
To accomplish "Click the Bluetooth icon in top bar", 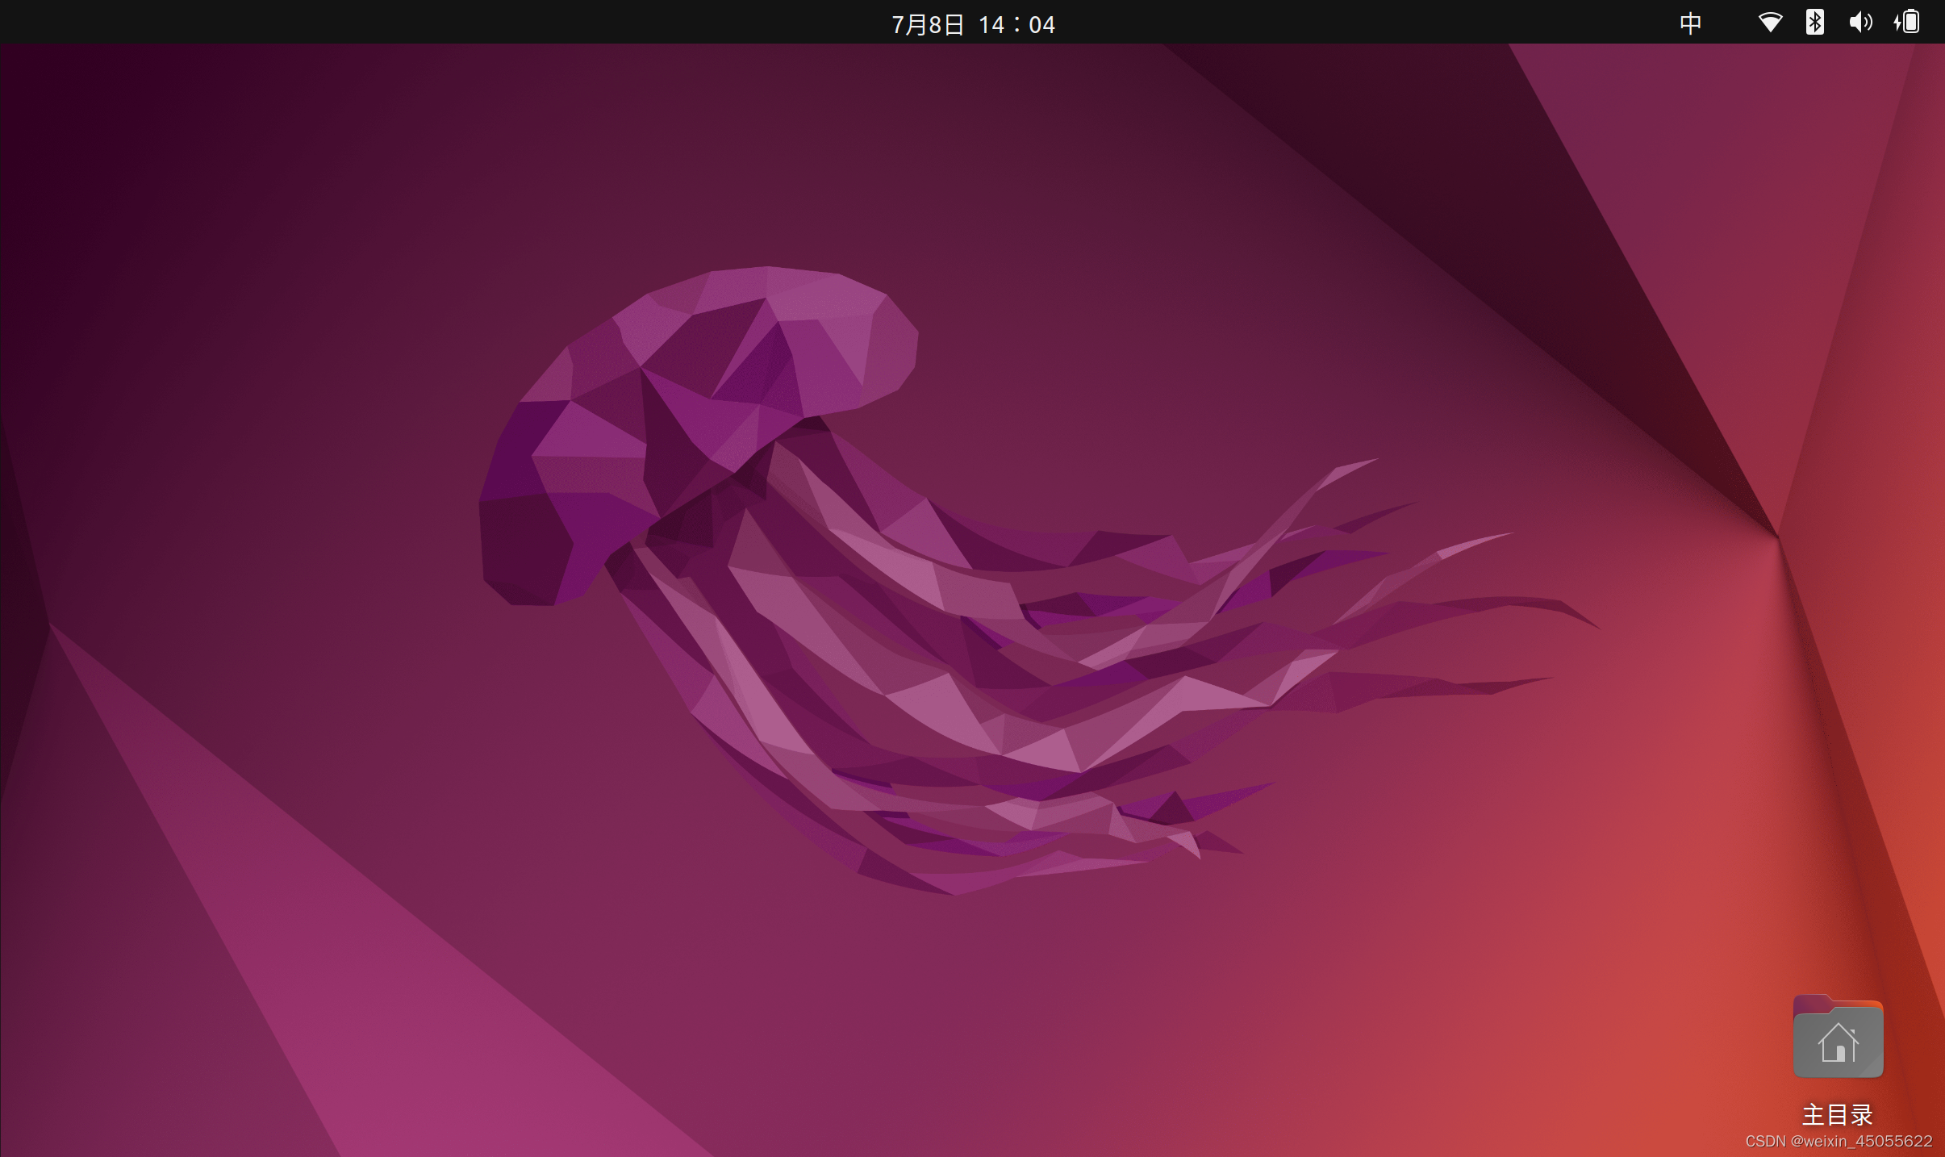I will tap(1815, 22).
